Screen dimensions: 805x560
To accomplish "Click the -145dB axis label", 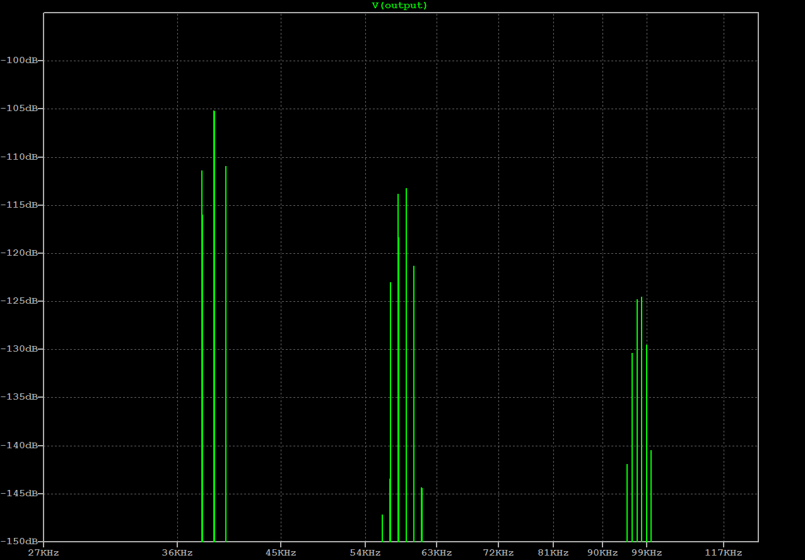I will (x=20, y=493).
